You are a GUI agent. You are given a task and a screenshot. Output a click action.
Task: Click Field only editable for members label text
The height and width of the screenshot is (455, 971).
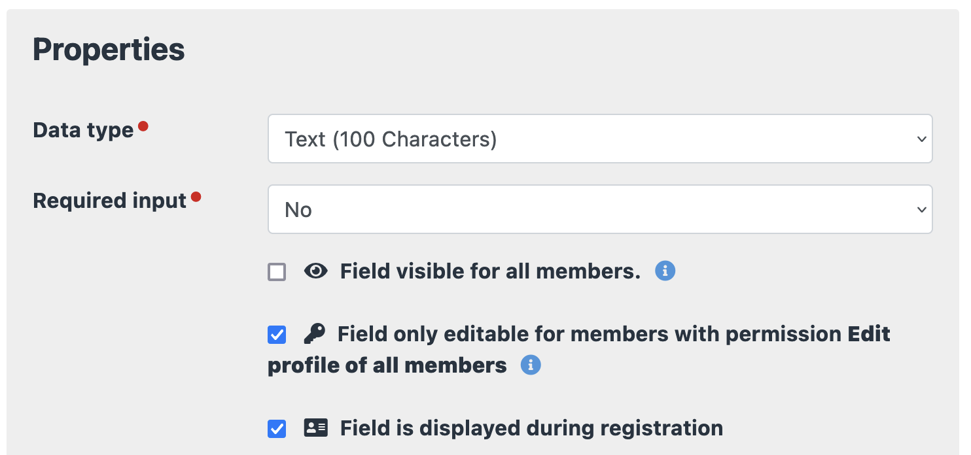pos(589,334)
